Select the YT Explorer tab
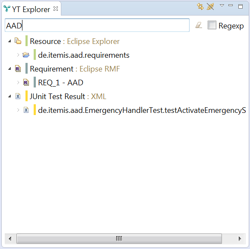 click(31, 9)
